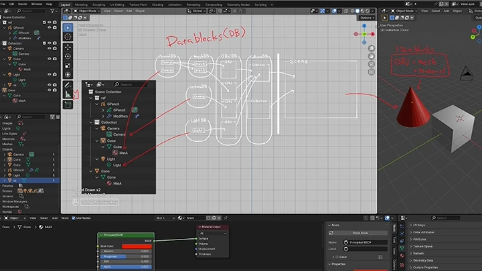Select the Measure tool

click(x=68, y=94)
